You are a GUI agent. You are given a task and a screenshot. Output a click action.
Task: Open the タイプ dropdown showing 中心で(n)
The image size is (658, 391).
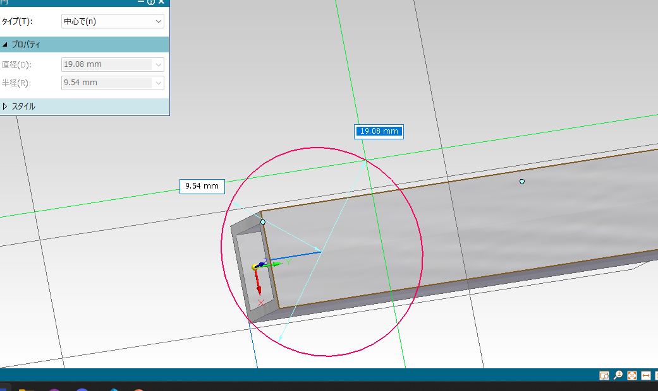pos(113,21)
